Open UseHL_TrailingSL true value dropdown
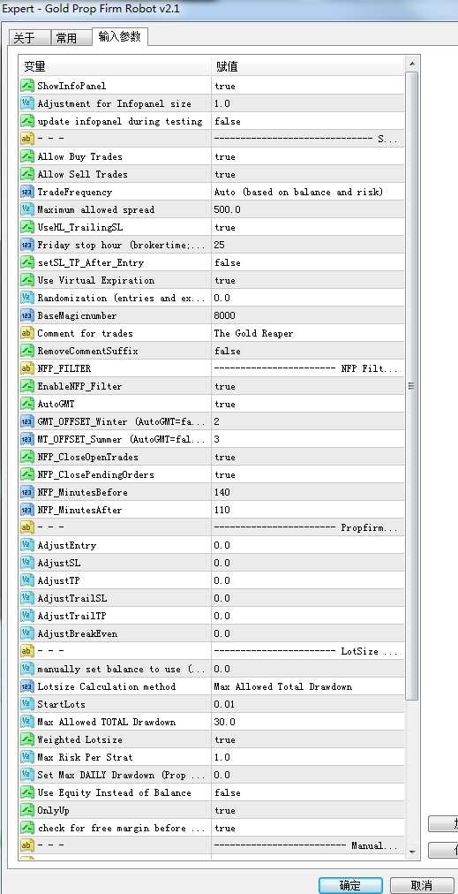 pos(308,228)
